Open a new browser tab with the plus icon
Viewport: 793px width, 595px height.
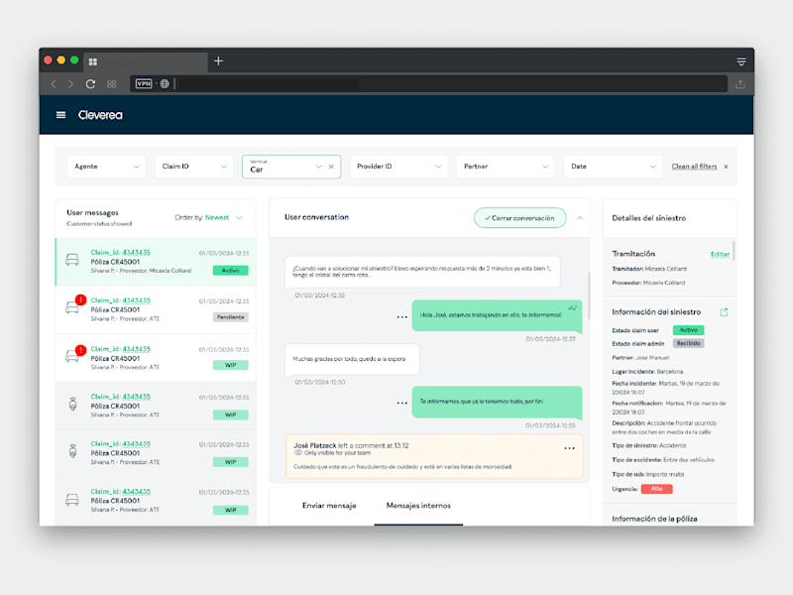pyautogui.click(x=218, y=61)
